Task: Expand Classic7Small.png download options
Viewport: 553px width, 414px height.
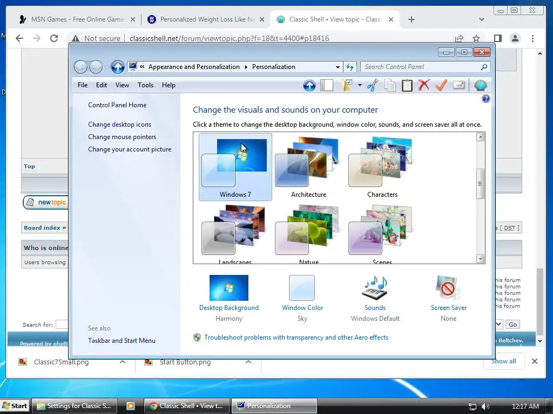Action: 123,362
